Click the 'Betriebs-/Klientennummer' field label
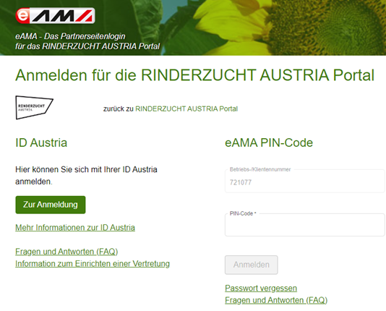The height and width of the screenshot is (311, 386). coord(260,169)
